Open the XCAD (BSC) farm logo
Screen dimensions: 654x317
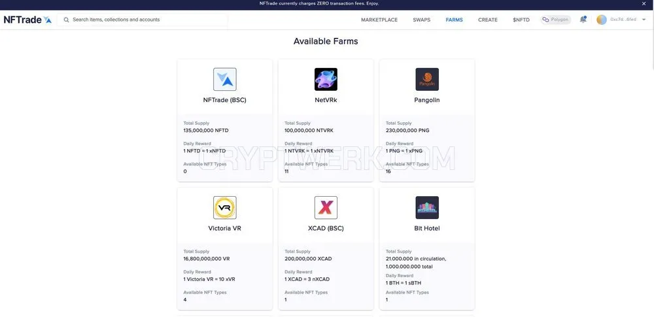click(326, 208)
